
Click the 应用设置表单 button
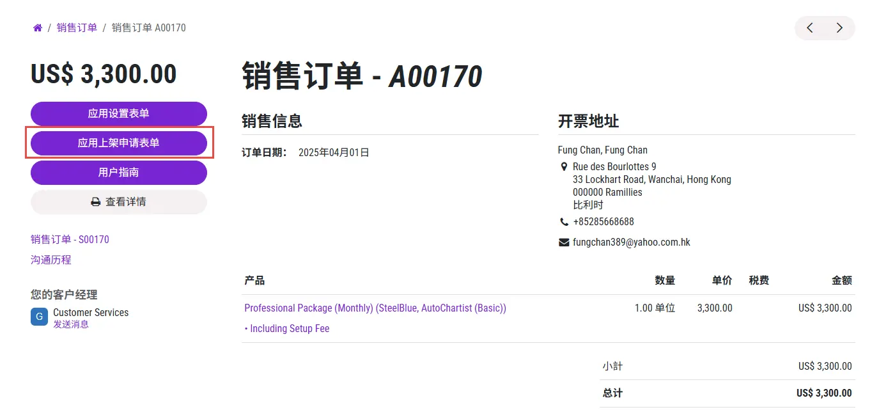pos(119,114)
